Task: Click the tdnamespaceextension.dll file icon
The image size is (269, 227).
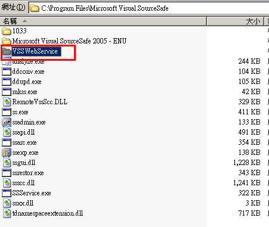Action: pos(7,213)
